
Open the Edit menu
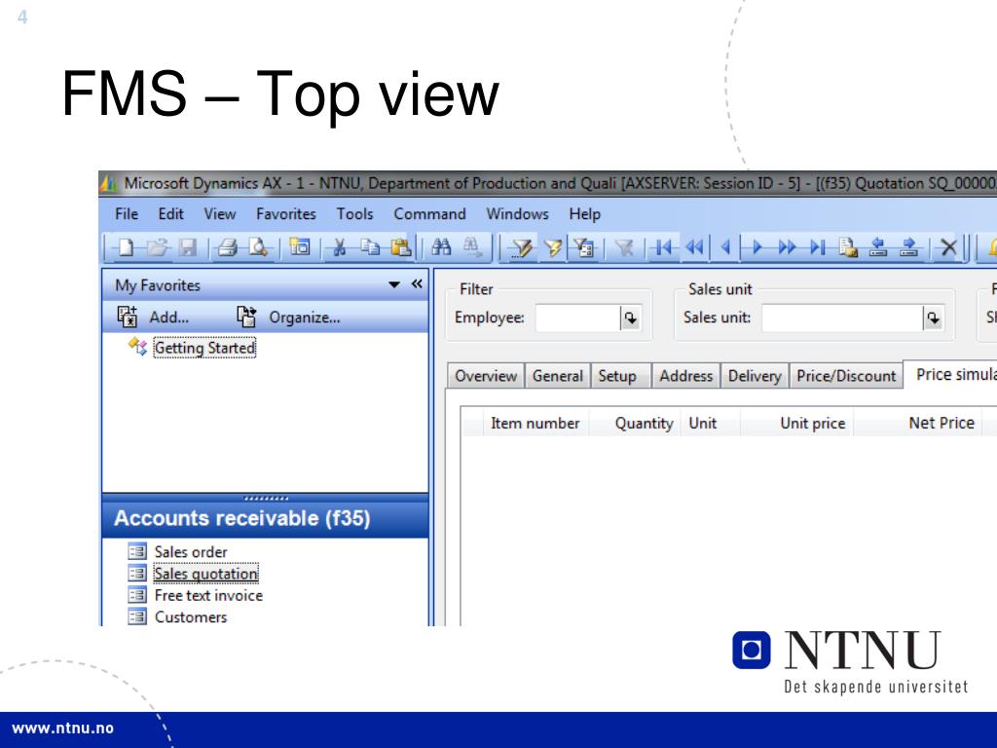[x=171, y=214]
